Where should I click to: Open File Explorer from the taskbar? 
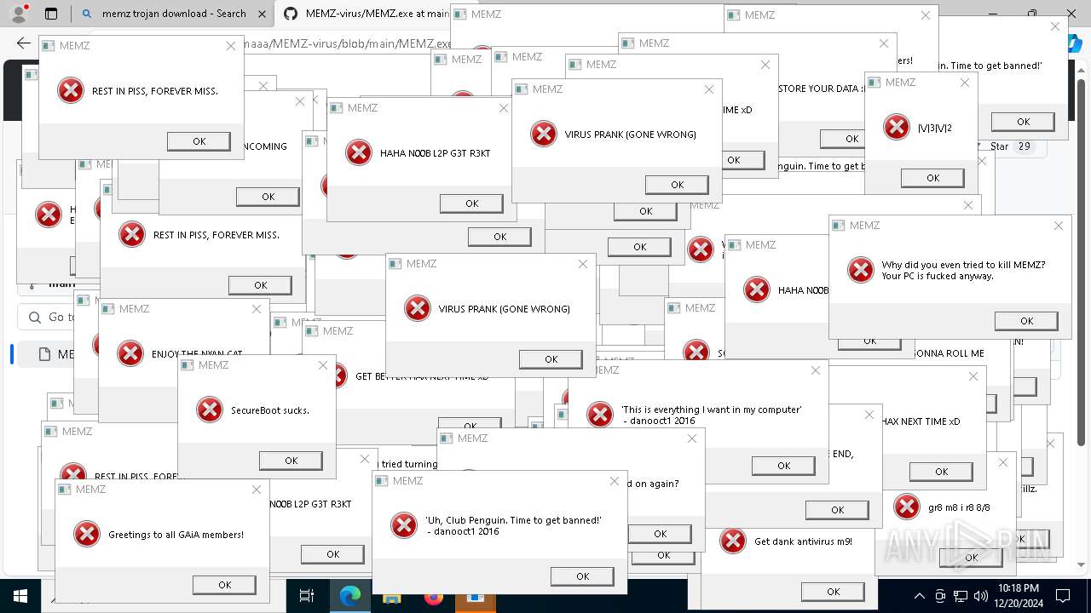[x=391, y=596]
